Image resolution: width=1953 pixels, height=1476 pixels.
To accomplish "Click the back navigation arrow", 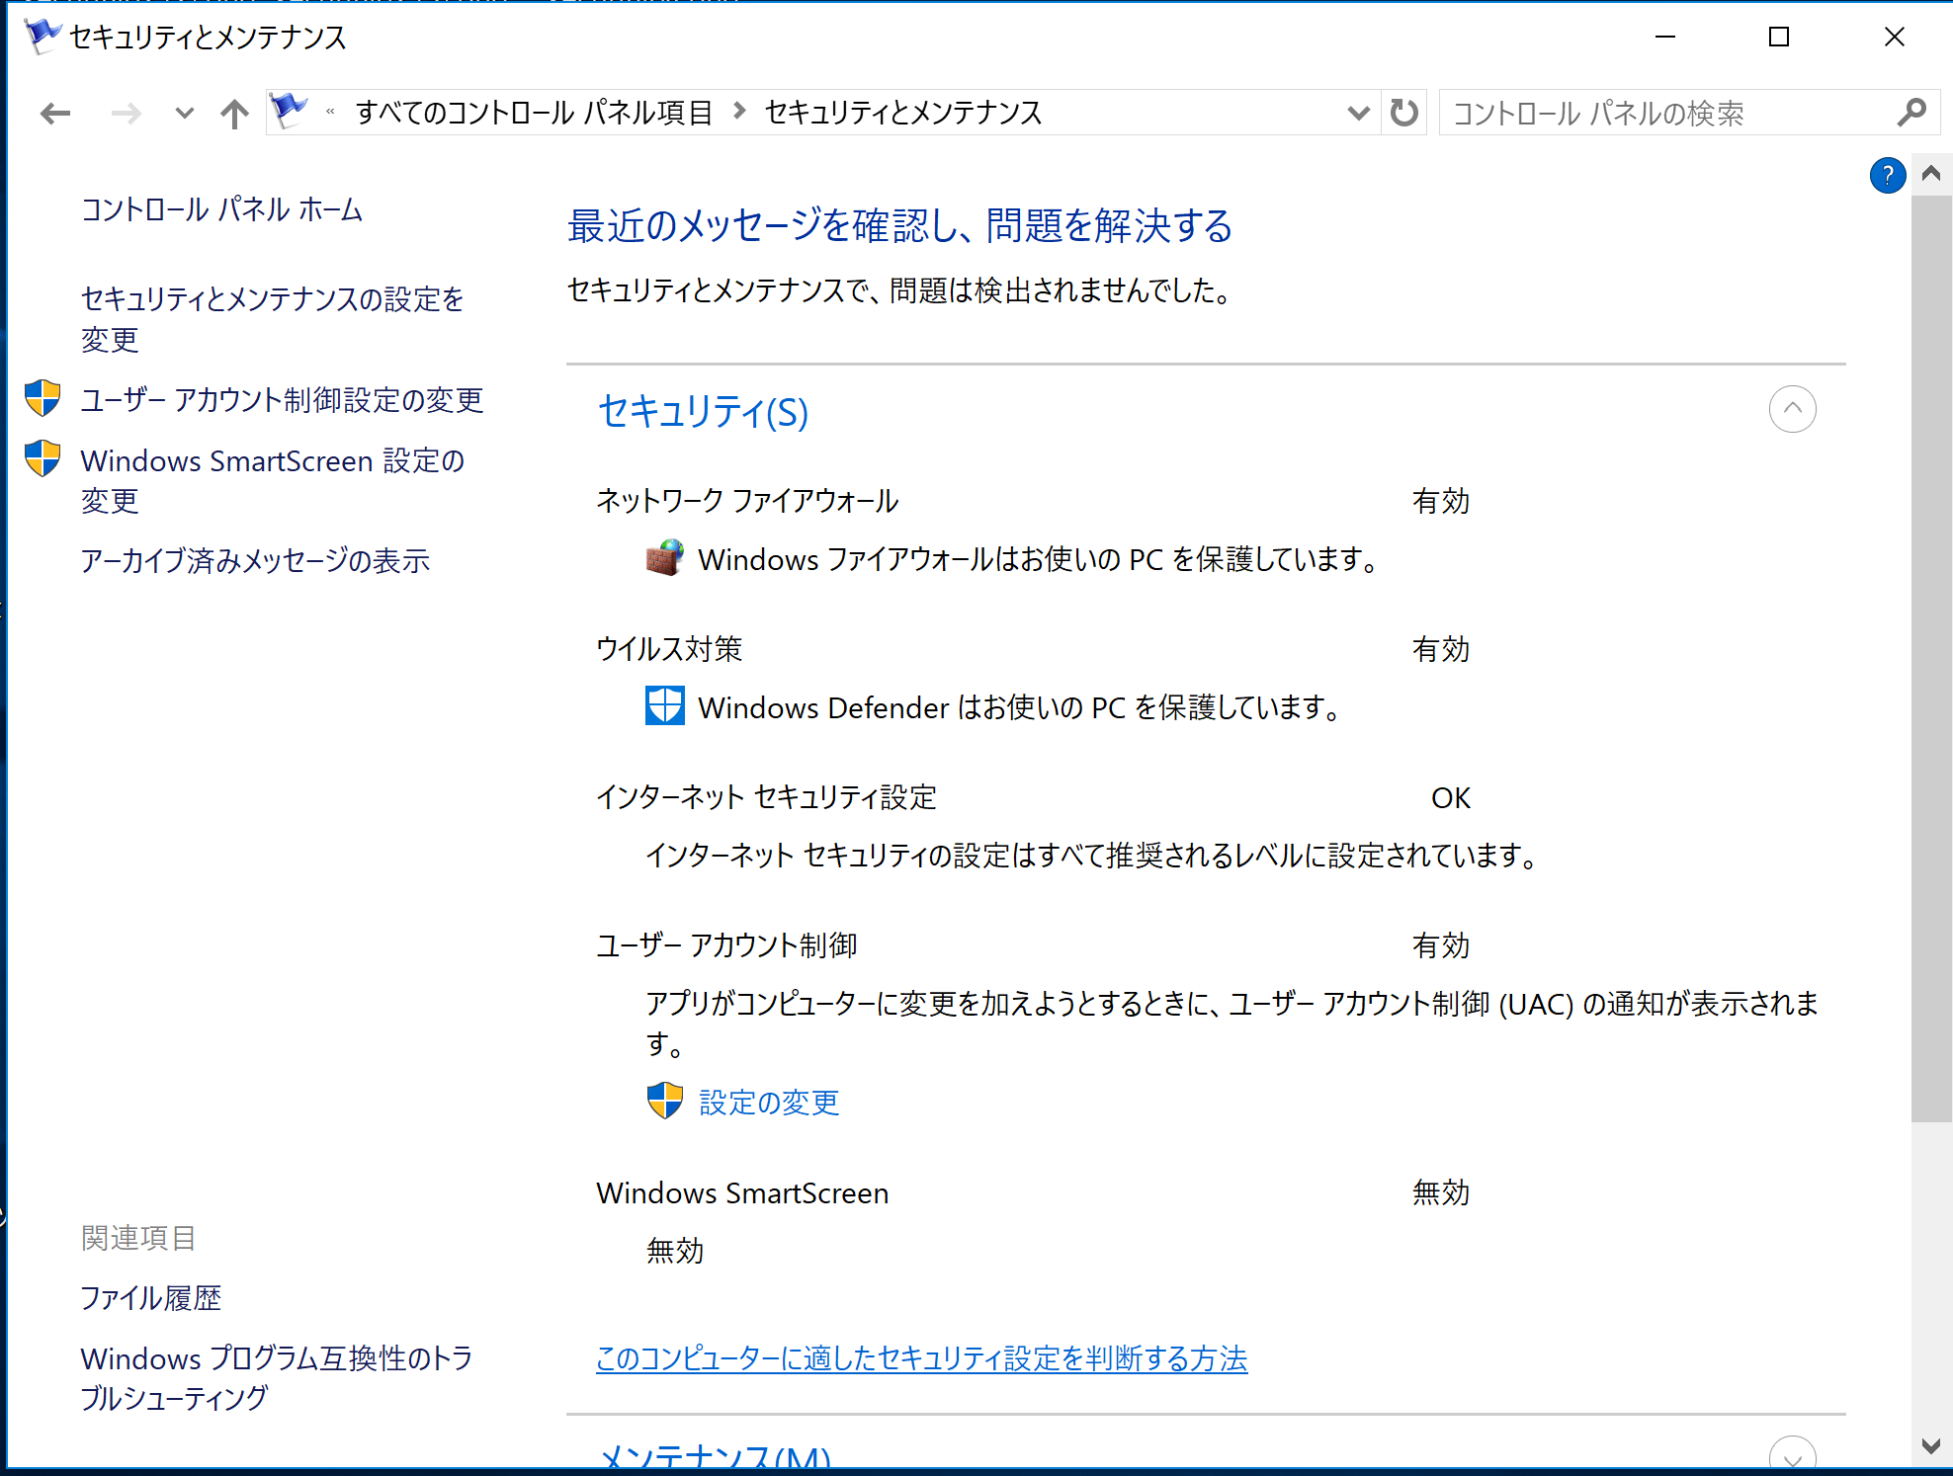I will (x=55, y=114).
